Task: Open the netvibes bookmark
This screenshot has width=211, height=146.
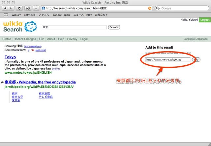Action: click(x=29, y=15)
